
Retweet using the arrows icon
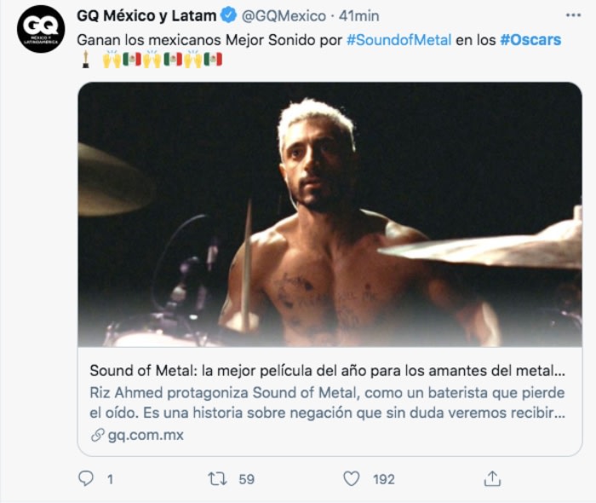(x=218, y=479)
